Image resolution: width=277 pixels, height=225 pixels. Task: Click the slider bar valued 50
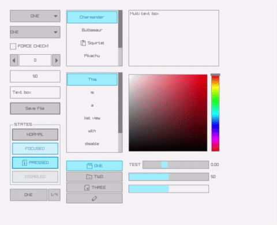tap(169, 177)
